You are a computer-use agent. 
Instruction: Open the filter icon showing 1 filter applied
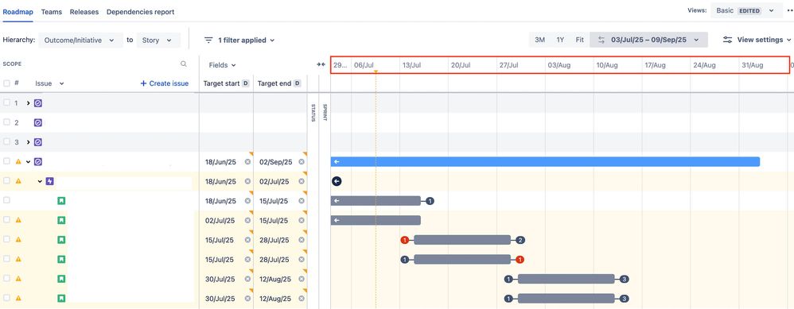pyautogui.click(x=208, y=40)
